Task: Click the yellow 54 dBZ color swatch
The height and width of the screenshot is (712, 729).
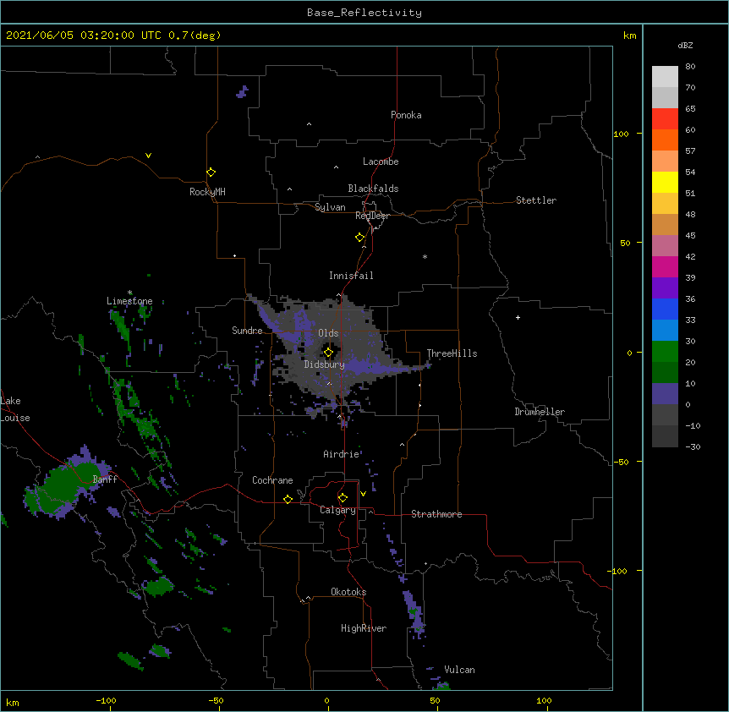Action: (x=665, y=182)
